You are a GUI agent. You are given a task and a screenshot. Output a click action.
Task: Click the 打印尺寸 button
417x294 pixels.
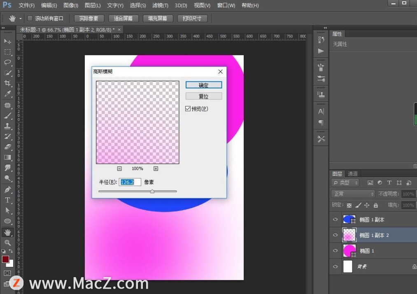click(192, 19)
